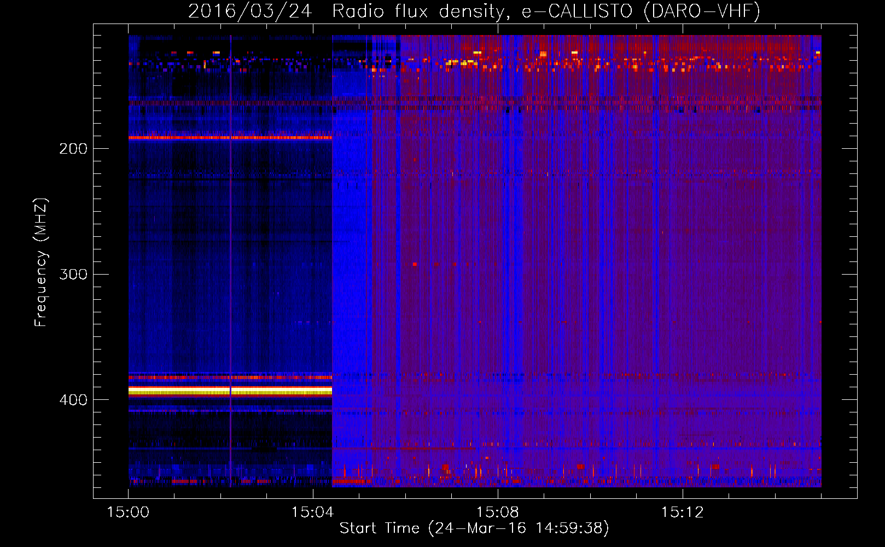Click the 15:08 time tick label
885x547 pixels.
(497, 512)
